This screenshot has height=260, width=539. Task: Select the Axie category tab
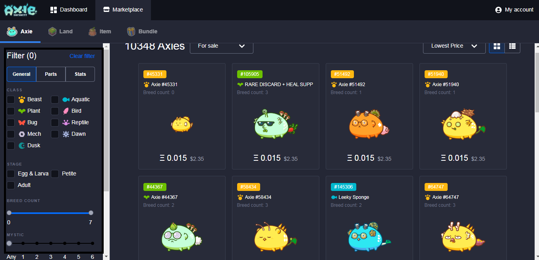[20, 31]
